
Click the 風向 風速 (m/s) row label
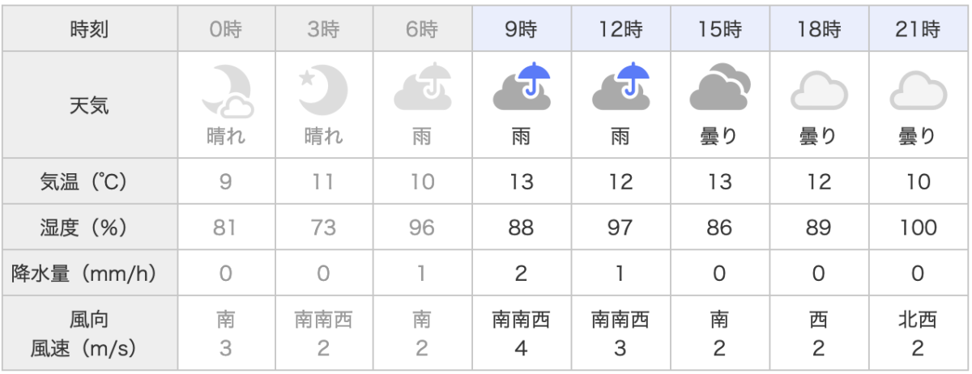point(89,334)
